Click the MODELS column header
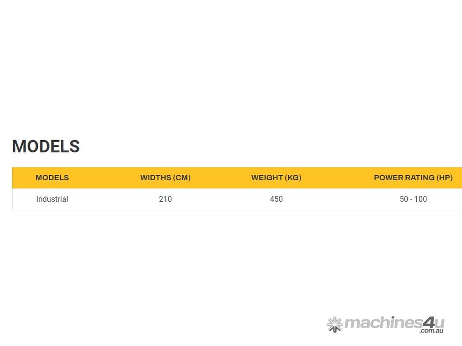Screen dimensions: 462x346 [52, 178]
